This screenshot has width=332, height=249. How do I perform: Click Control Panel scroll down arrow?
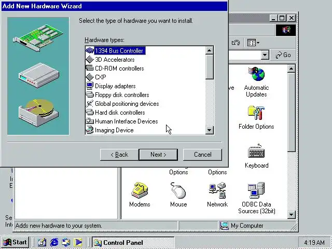[292, 215]
